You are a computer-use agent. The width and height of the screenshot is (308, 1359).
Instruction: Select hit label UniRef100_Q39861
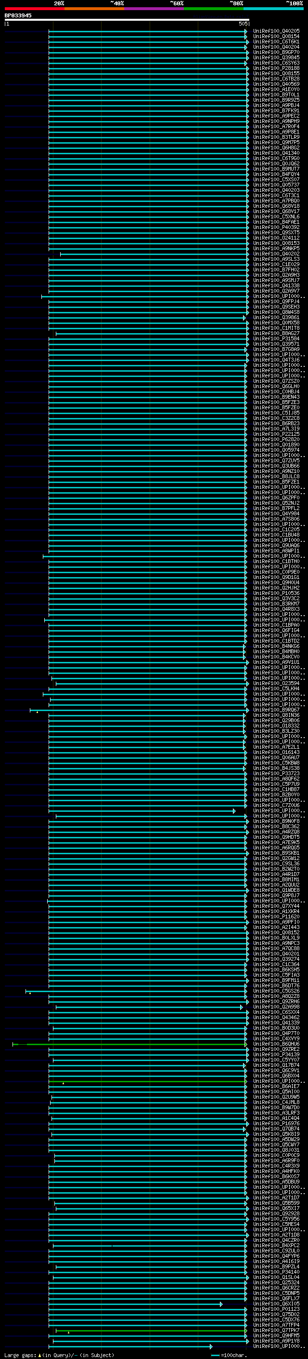(276, 317)
